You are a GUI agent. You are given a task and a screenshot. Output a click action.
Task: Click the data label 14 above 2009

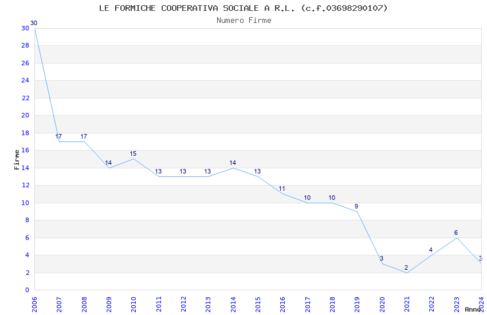tap(108, 163)
